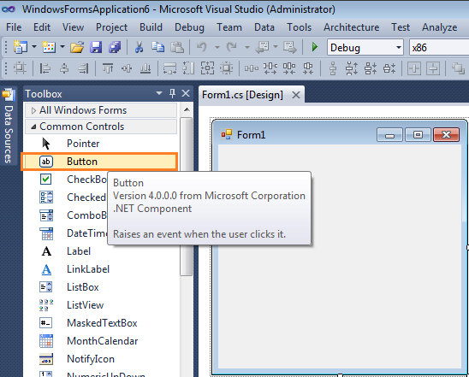The width and height of the screenshot is (469, 377).
Task: Click Make Horizontal Spacing Equal icon
Action: (252, 68)
